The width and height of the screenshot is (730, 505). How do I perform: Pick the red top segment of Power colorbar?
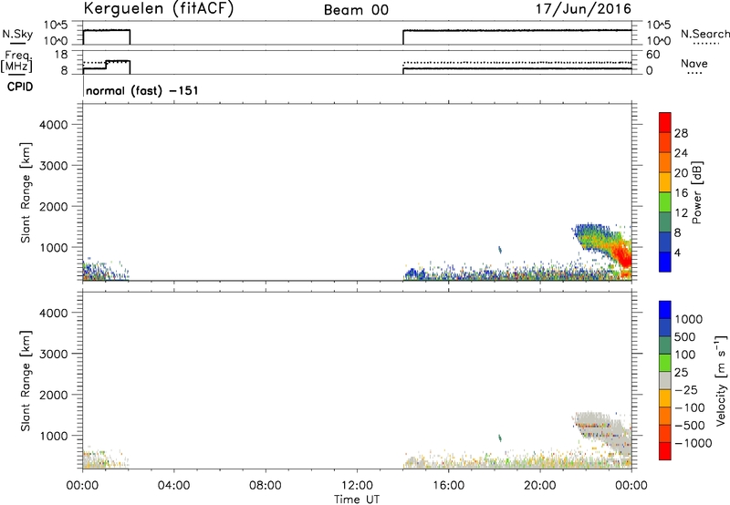click(665, 123)
